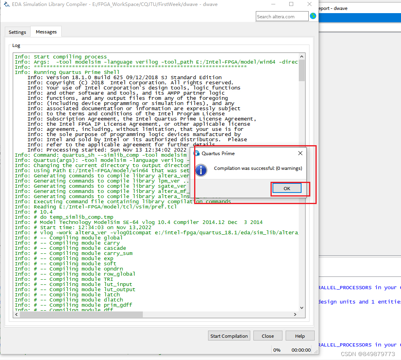Click 'Start time: 12:34:03' log line

[x=83, y=228]
